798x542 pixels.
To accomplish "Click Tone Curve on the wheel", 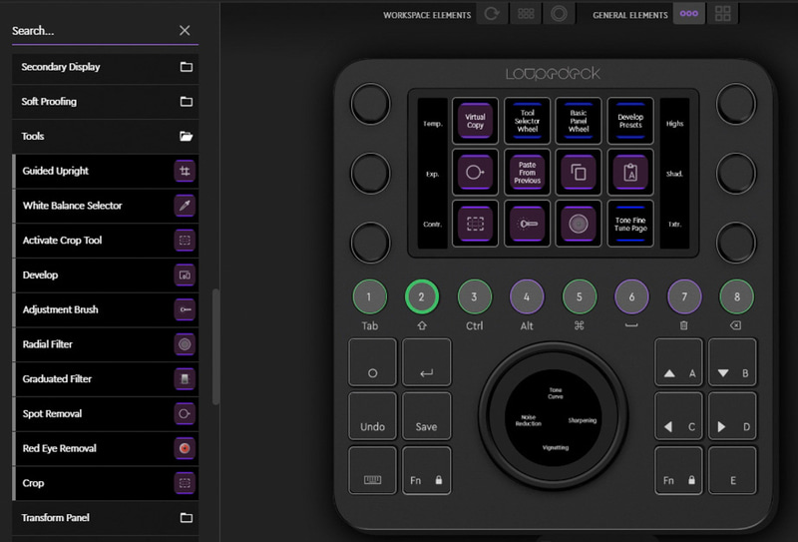I will click(x=556, y=393).
